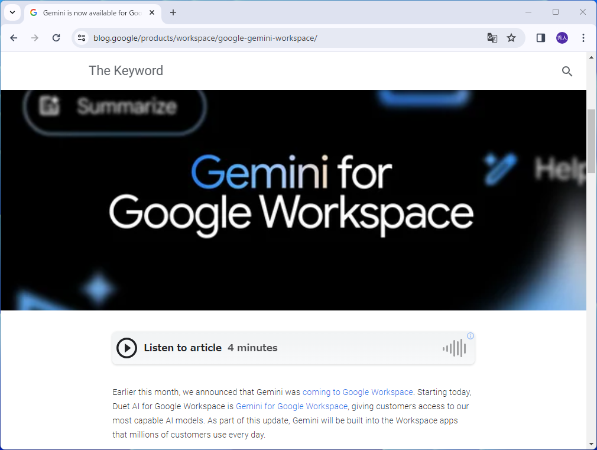Open the Chrome three-dot menu

pyautogui.click(x=583, y=37)
